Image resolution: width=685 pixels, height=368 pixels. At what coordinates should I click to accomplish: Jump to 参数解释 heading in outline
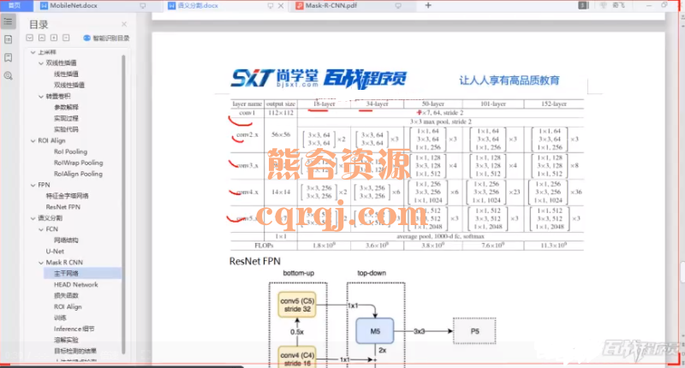[x=66, y=107]
